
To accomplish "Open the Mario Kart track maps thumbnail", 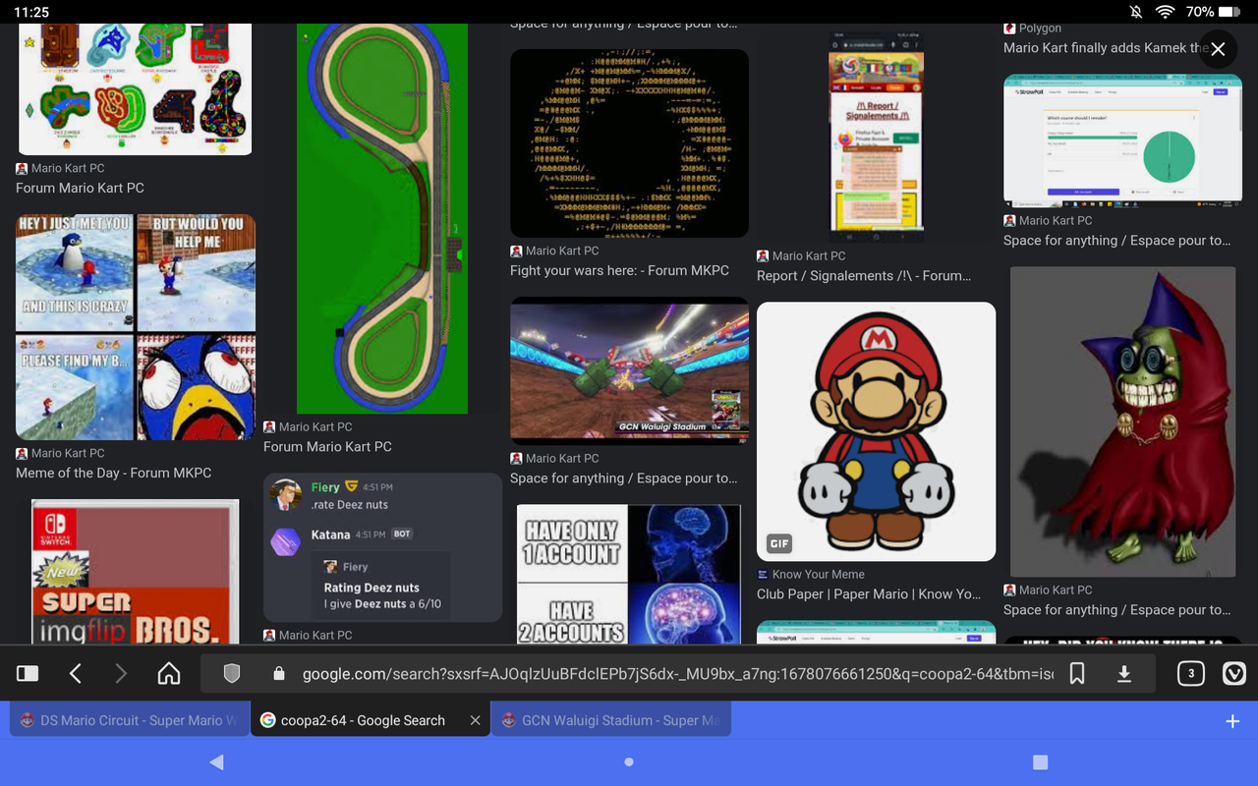I will (x=136, y=89).
